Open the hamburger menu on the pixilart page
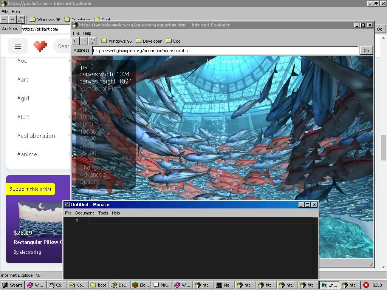 pyautogui.click(x=18, y=46)
